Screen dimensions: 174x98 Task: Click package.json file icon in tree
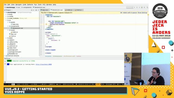(8, 50)
